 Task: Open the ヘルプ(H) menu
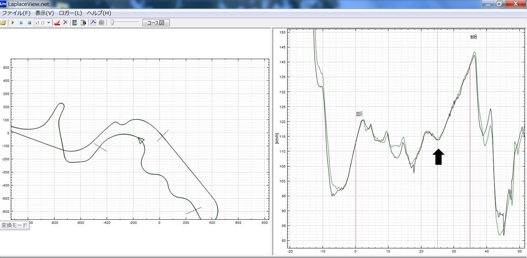[x=99, y=13]
